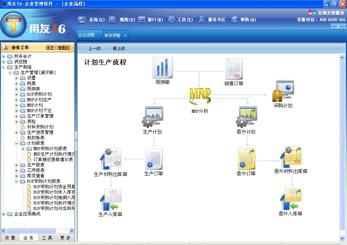Open the 销售订单 document icon
Image resolution: width=347 pixels, height=245 pixels.
click(234, 69)
